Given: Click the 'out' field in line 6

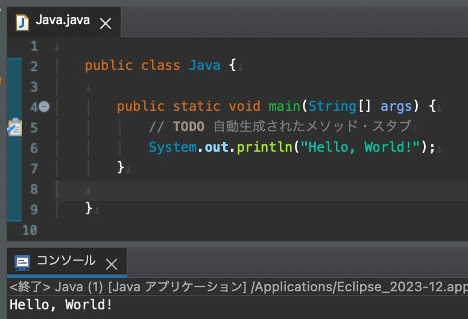Looking at the screenshot, I should tap(217, 147).
